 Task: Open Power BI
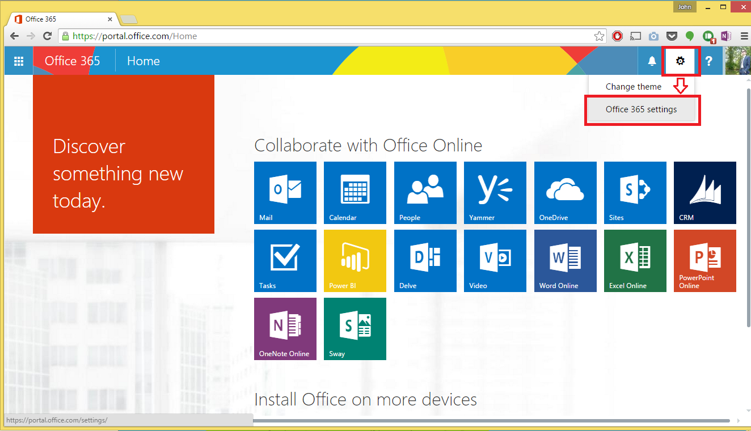(355, 261)
